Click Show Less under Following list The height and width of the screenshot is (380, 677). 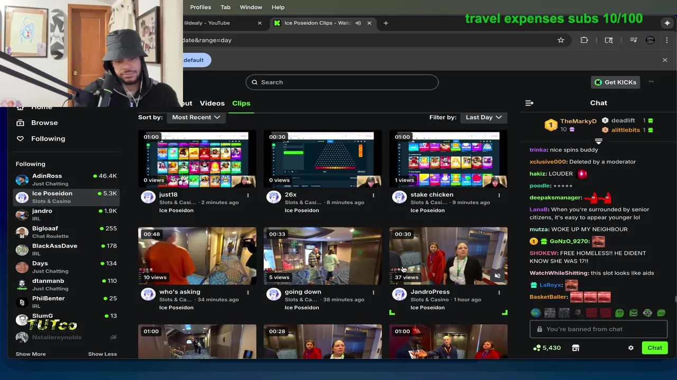pos(102,354)
